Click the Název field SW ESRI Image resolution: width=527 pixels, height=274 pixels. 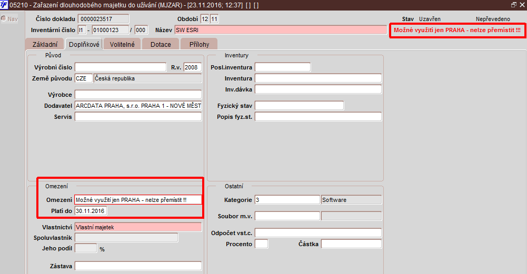pos(281,30)
